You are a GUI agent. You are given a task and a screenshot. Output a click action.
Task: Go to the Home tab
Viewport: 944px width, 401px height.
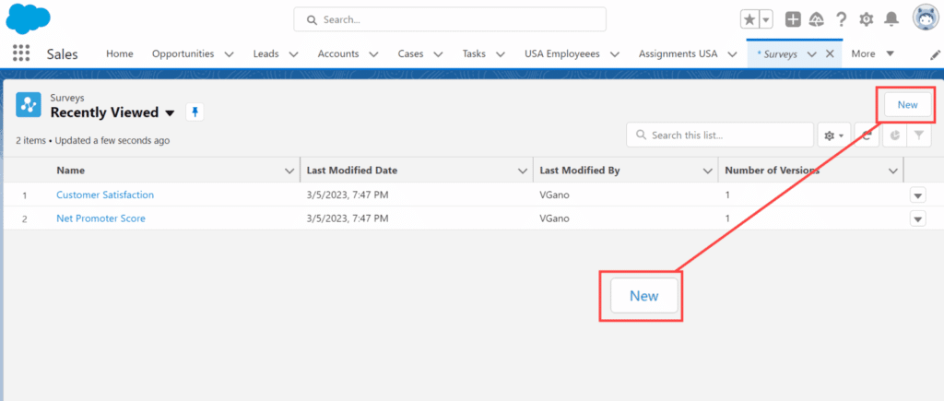[x=120, y=53]
